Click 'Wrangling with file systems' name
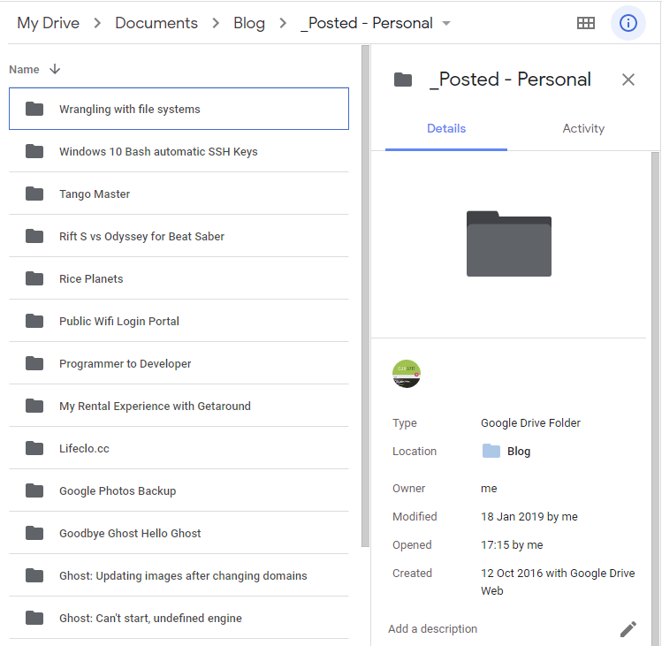 tap(130, 109)
